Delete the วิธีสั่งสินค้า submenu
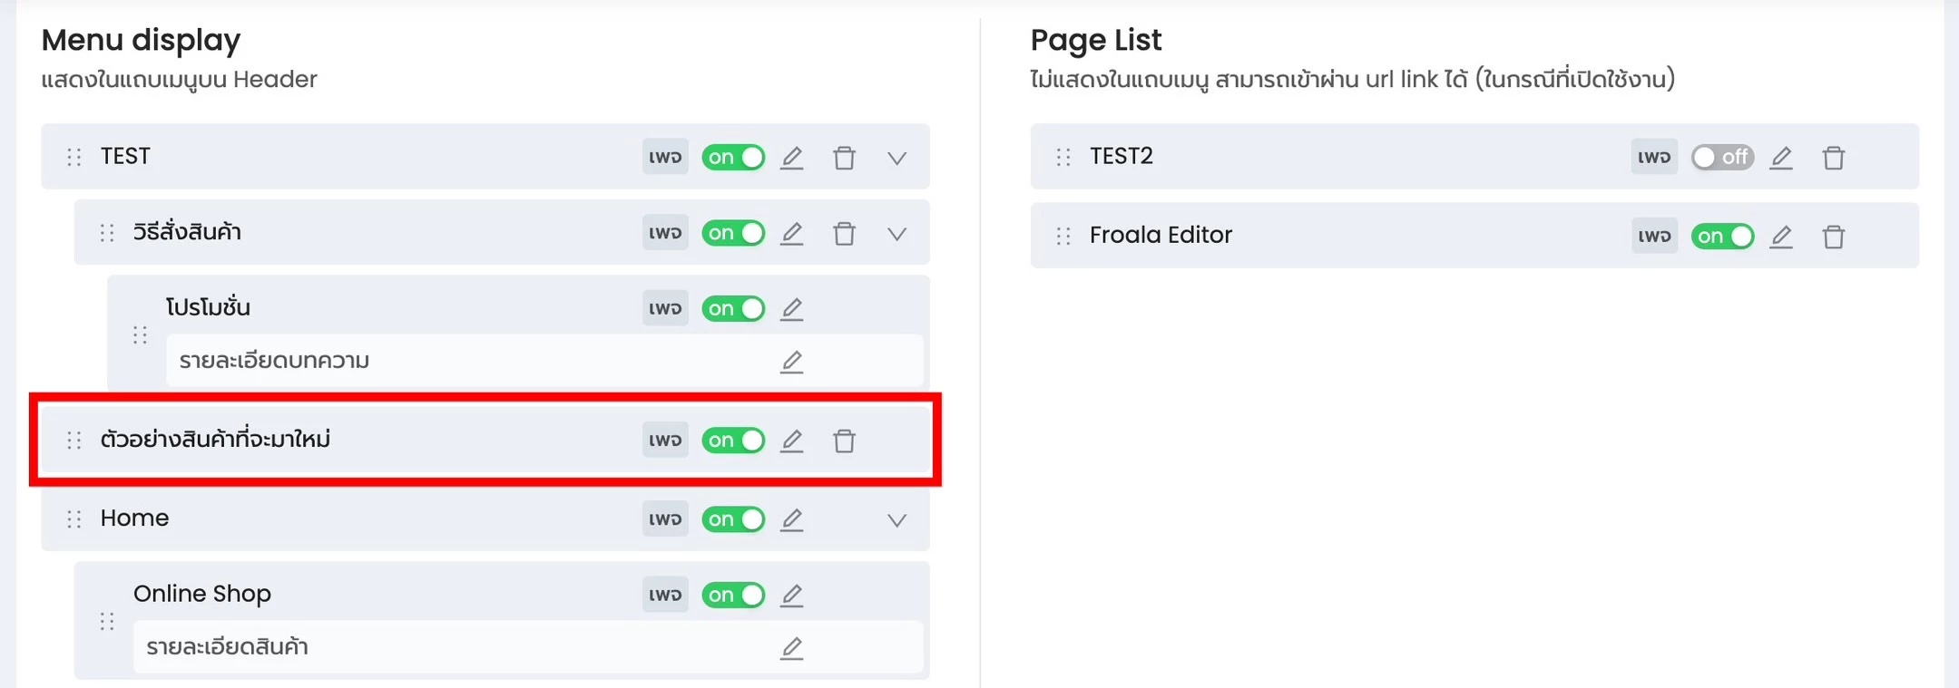1959x688 pixels. pyautogui.click(x=844, y=234)
